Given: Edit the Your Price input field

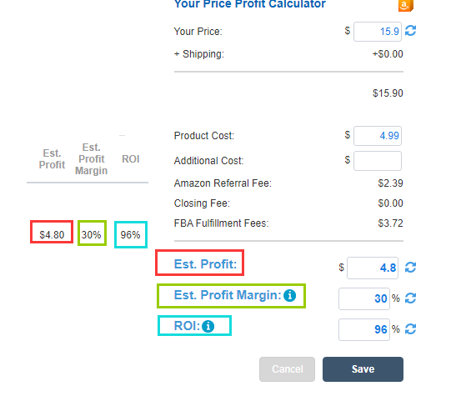Looking at the screenshot, I should click(378, 32).
